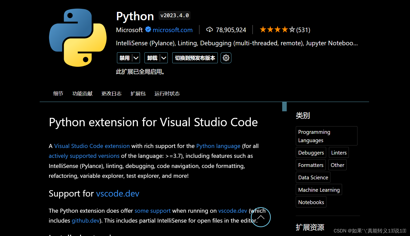Click the 禁用 button
410x236 pixels.
tap(125, 58)
